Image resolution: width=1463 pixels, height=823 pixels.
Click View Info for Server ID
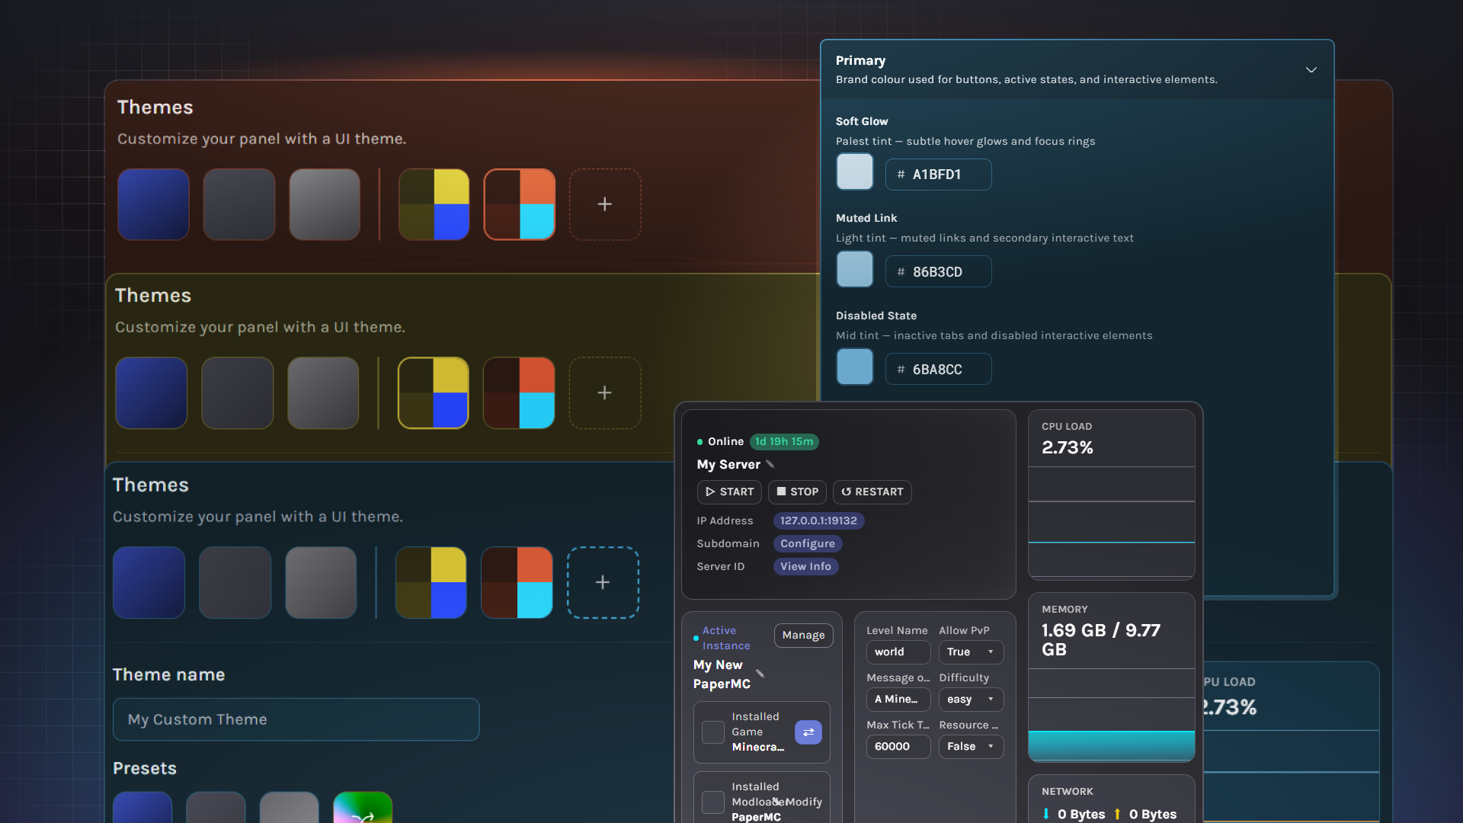(x=805, y=567)
